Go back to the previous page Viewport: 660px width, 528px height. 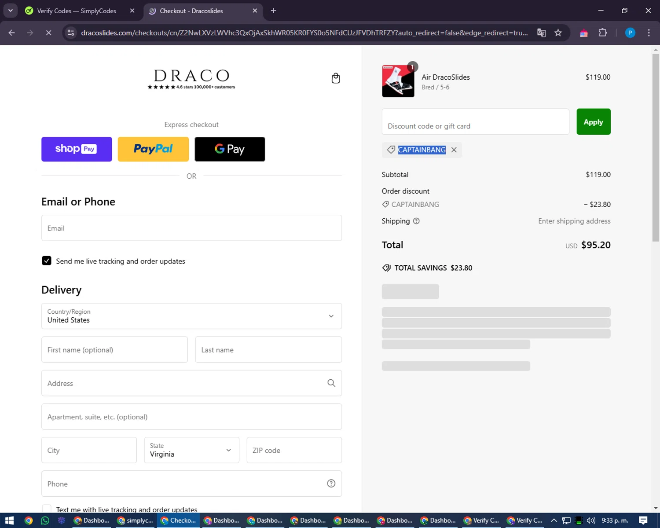coord(12,33)
